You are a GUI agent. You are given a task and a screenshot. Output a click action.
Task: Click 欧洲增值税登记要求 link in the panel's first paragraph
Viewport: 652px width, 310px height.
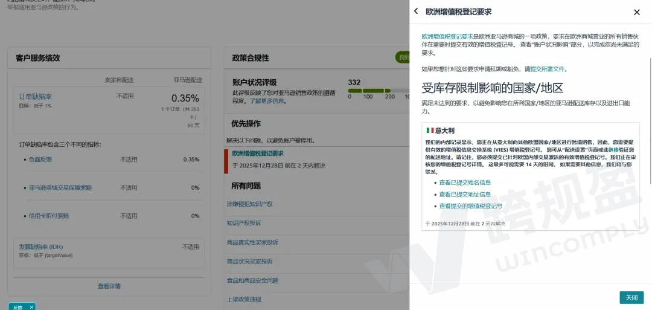(447, 37)
